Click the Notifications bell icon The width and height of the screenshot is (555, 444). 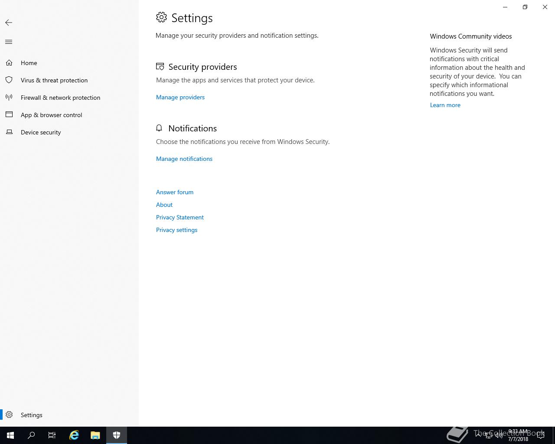pyautogui.click(x=159, y=128)
